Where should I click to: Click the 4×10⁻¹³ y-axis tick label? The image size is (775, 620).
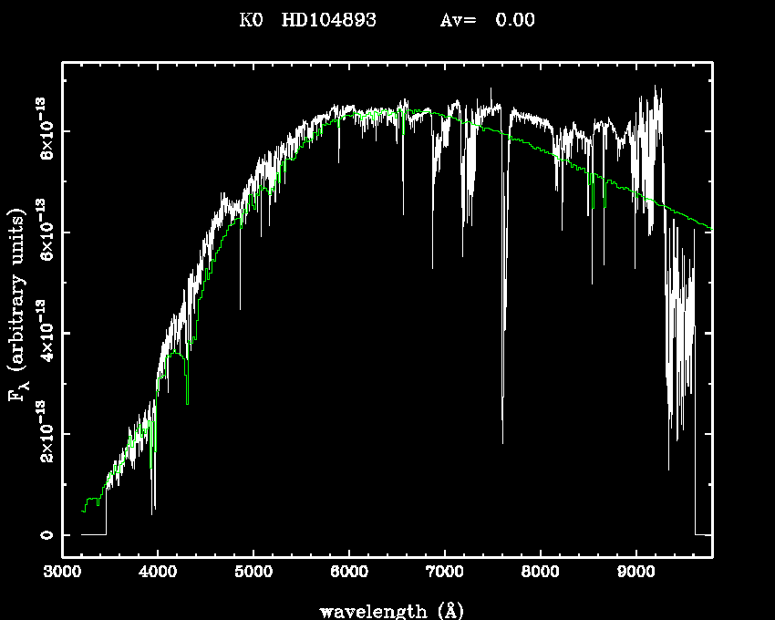[x=44, y=334]
